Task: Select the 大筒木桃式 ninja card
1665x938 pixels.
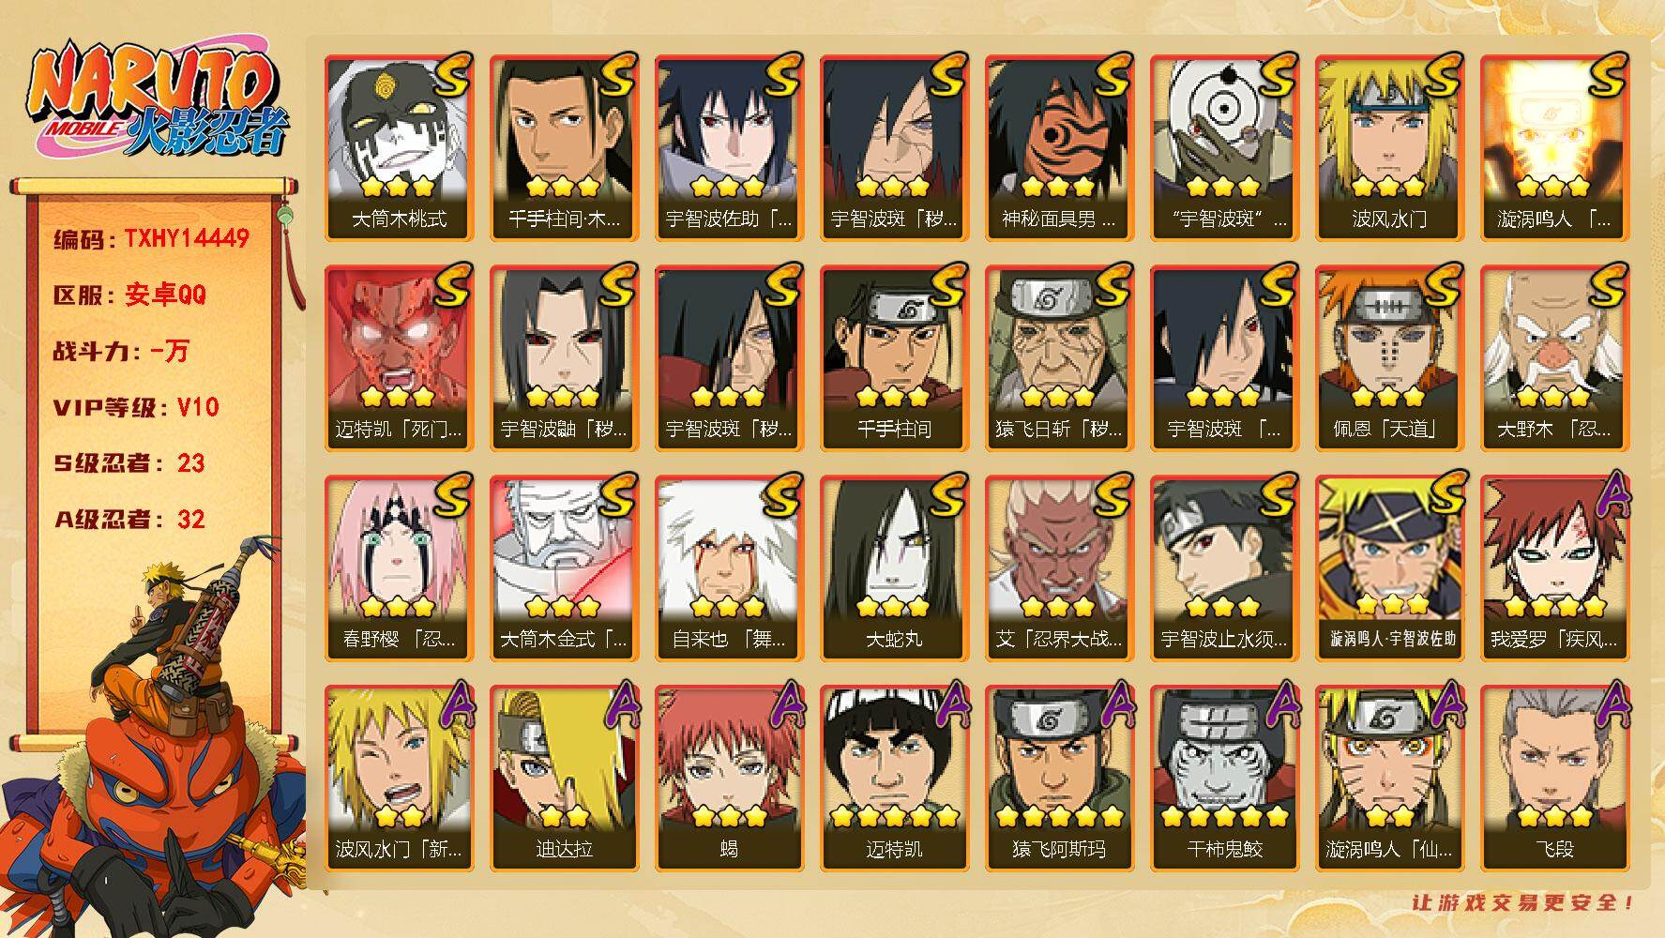Action: (x=400, y=148)
